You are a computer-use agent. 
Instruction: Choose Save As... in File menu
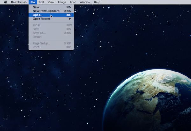tap(39, 33)
